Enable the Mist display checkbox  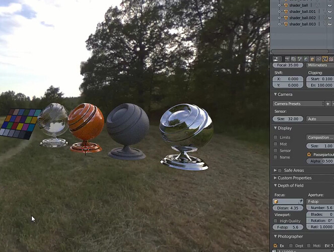pos(276,144)
